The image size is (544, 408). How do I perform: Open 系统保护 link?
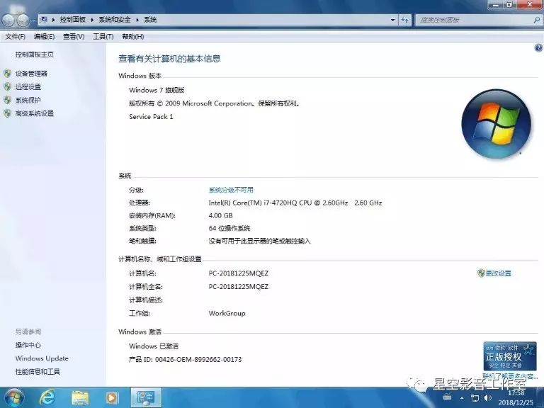tap(28, 100)
